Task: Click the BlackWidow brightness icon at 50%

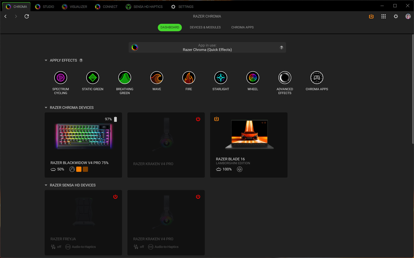Action: point(53,169)
